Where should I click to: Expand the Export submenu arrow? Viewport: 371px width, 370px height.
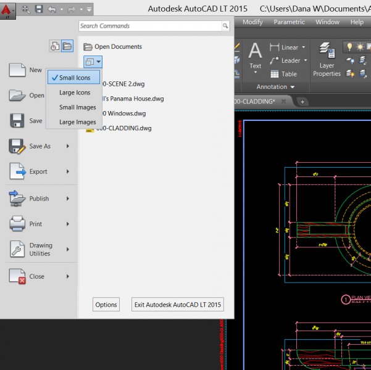(x=68, y=171)
